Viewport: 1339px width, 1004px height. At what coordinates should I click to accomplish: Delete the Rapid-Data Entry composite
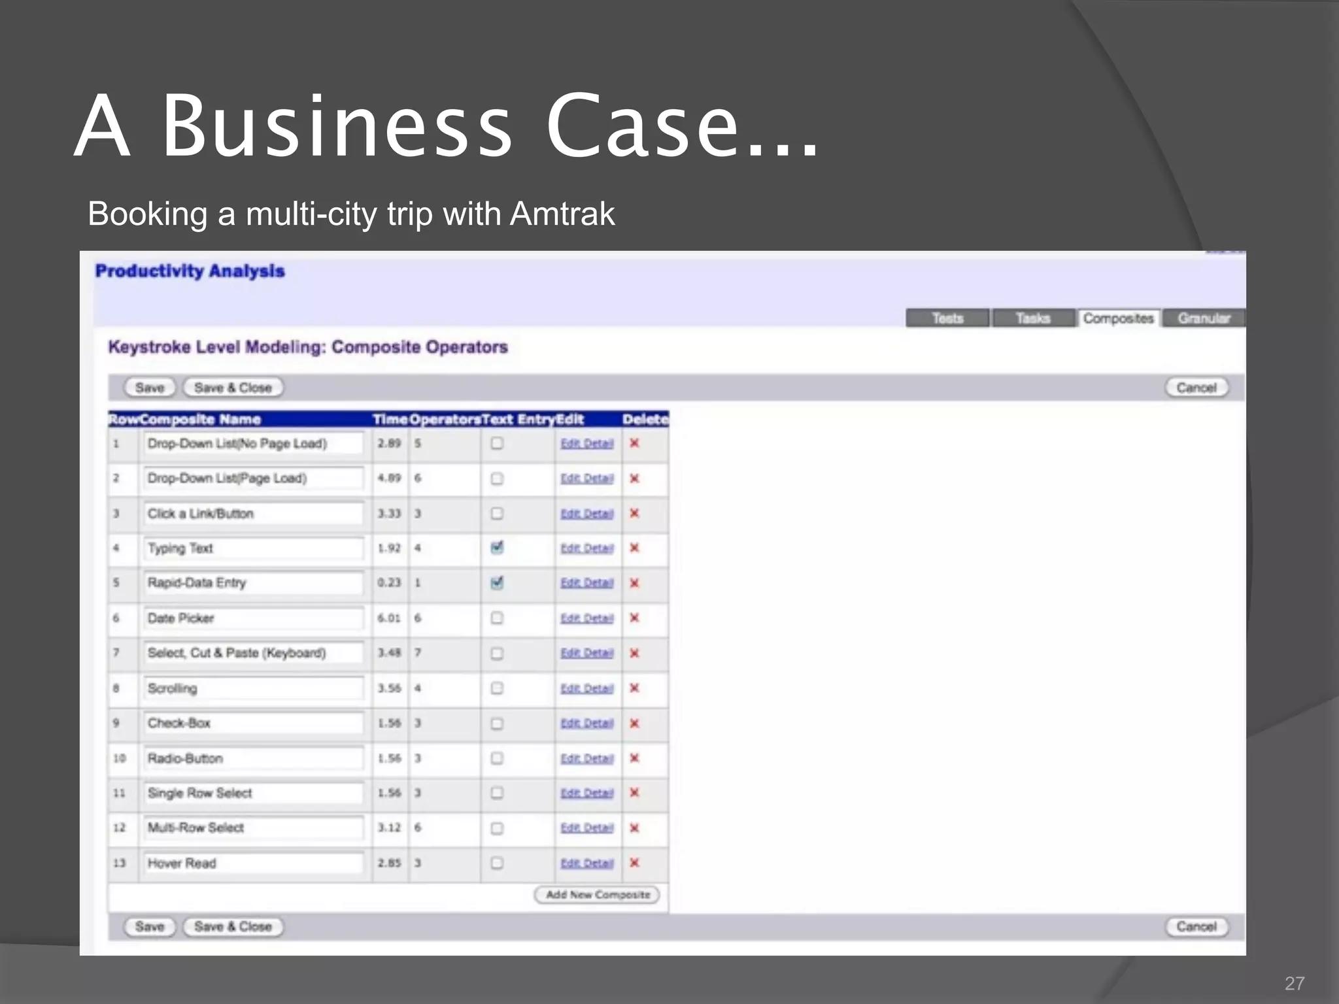(x=634, y=583)
